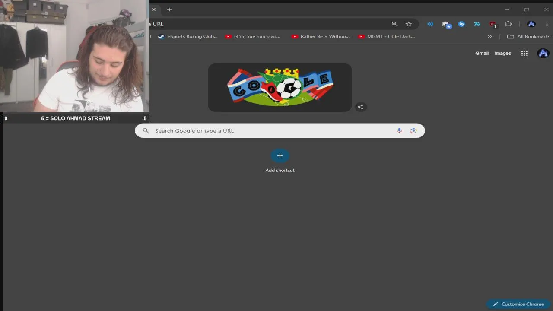Close the current browser tab
553x311 pixels.
(x=153, y=10)
